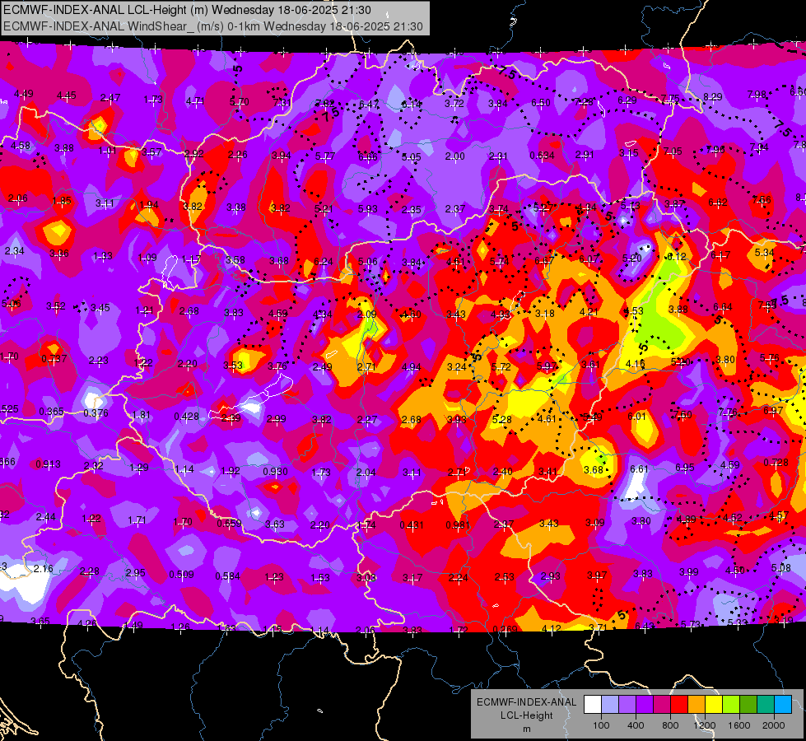Image resolution: width=806 pixels, height=741 pixels.
Task: Click the wind shear value 0.509
Action: tap(181, 575)
